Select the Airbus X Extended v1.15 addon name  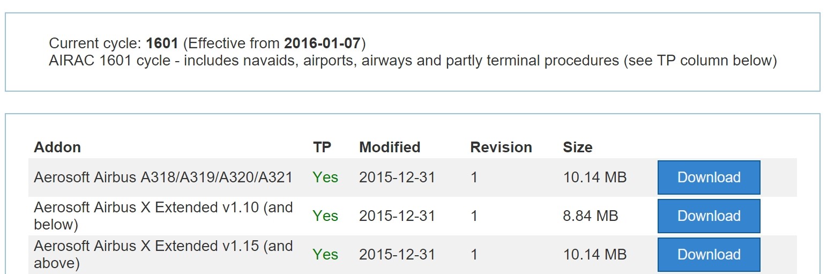[x=163, y=255]
